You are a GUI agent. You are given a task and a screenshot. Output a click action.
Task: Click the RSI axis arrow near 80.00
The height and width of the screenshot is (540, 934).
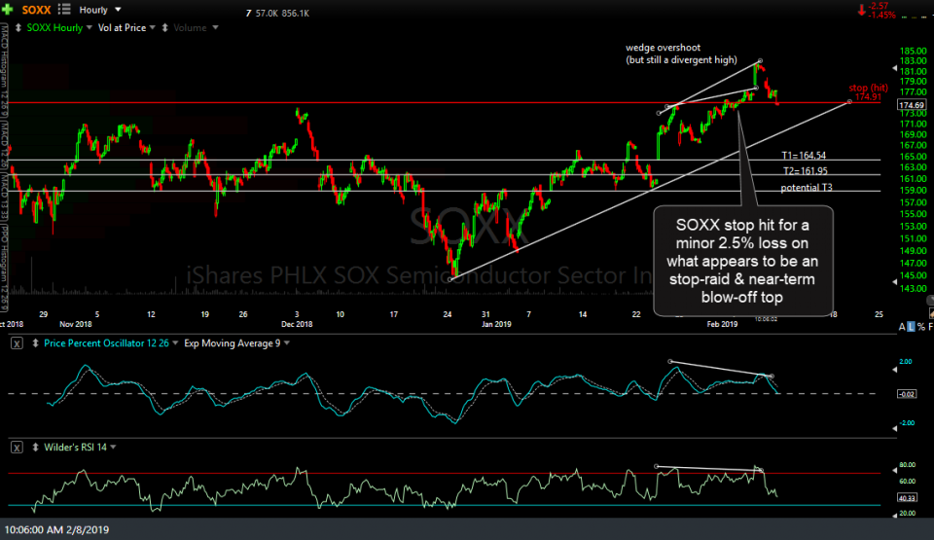coord(895,472)
